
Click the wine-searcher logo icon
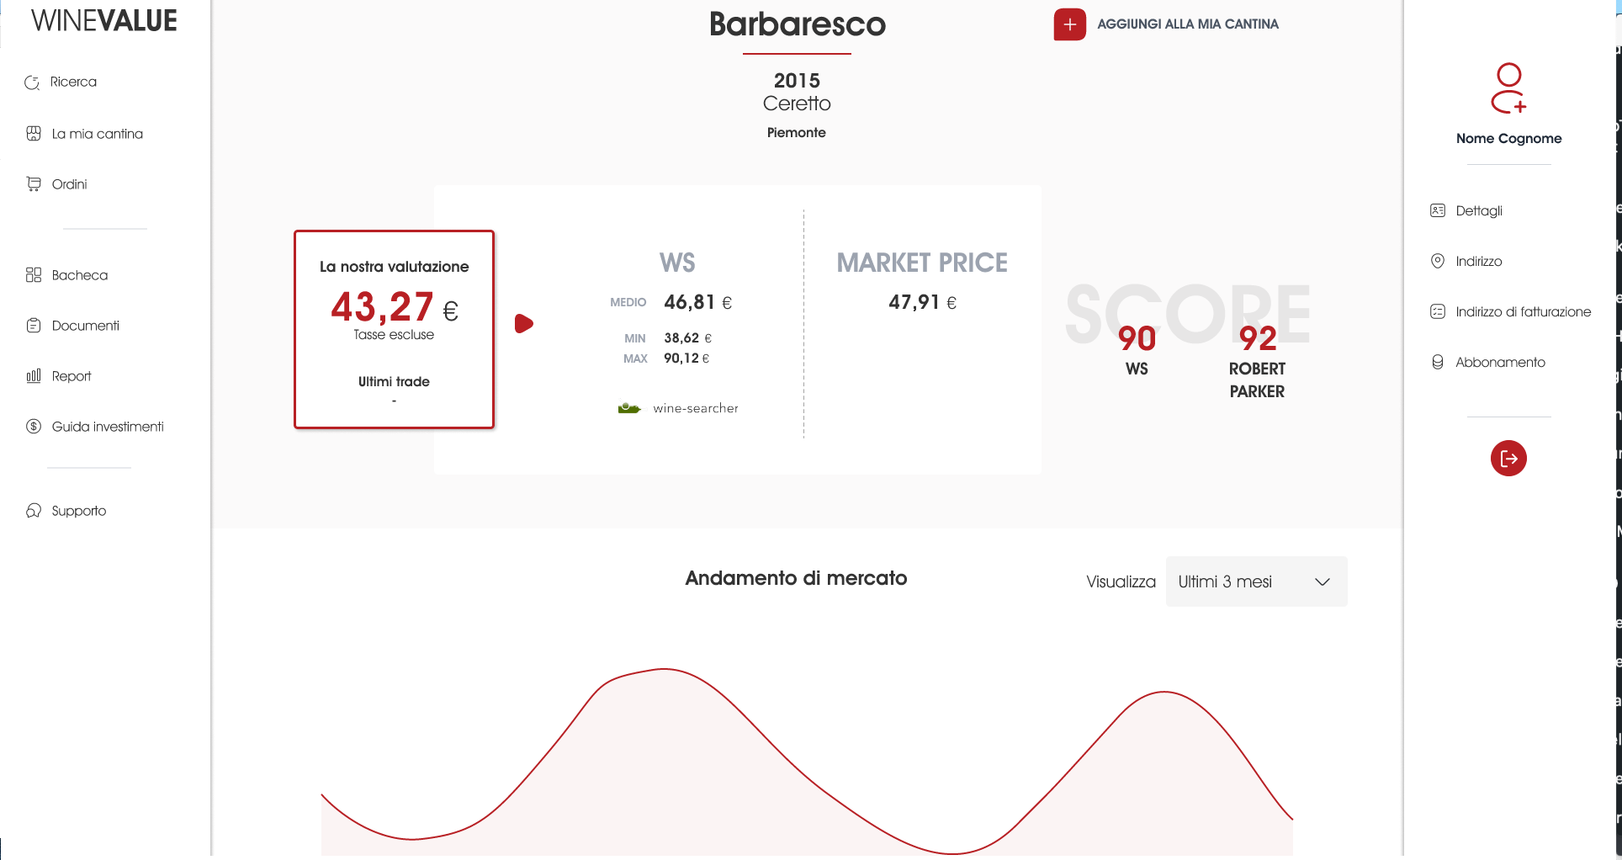point(629,408)
